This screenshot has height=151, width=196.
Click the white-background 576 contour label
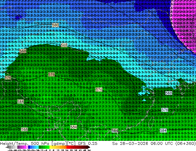coord(165,110)
